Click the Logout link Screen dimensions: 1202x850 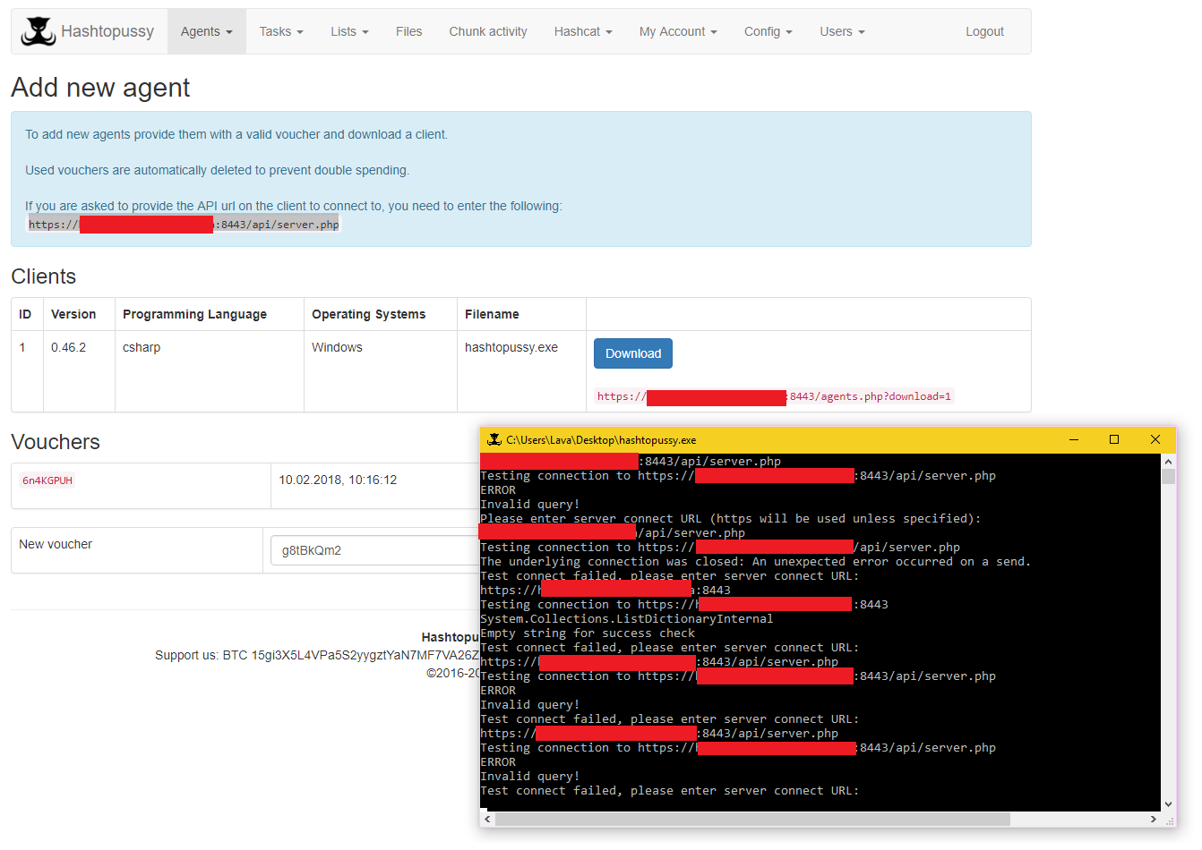click(984, 30)
